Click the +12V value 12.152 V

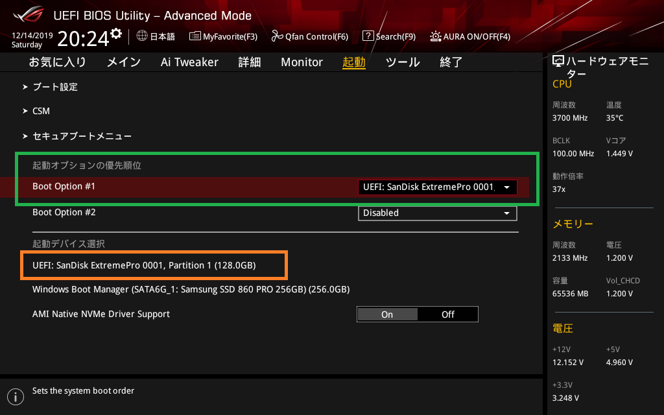coord(568,362)
